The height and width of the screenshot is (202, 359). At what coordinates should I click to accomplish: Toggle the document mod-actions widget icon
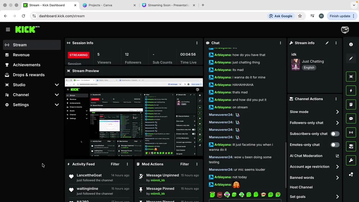click(x=351, y=105)
